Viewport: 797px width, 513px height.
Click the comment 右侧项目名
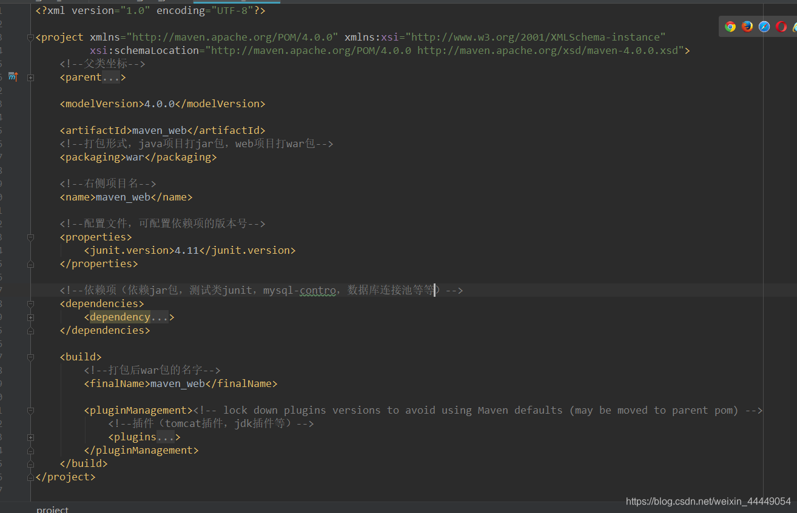(109, 184)
